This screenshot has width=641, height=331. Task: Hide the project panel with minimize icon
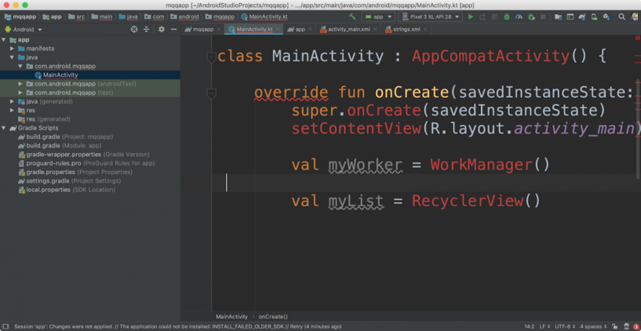(x=173, y=30)
